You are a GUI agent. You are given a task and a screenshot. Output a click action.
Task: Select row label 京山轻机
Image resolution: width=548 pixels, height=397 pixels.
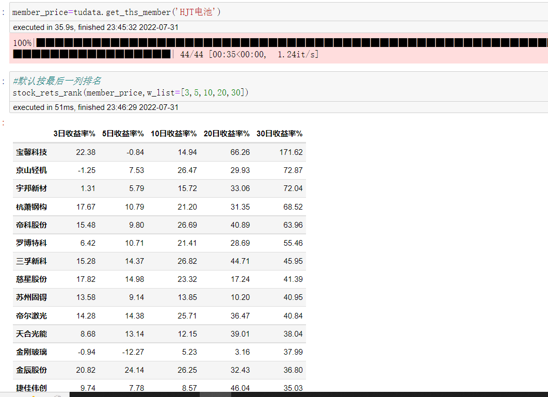pos(31,170)
